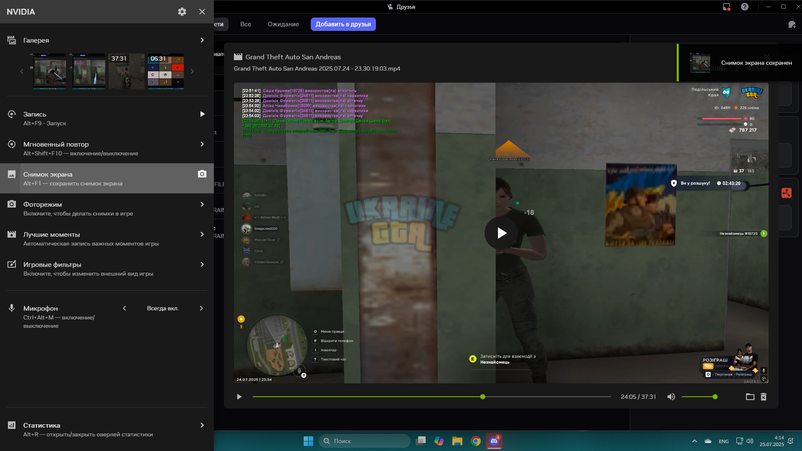Create new group DM icon
Viewport: 802px width, 451px height.
(792, 24)
